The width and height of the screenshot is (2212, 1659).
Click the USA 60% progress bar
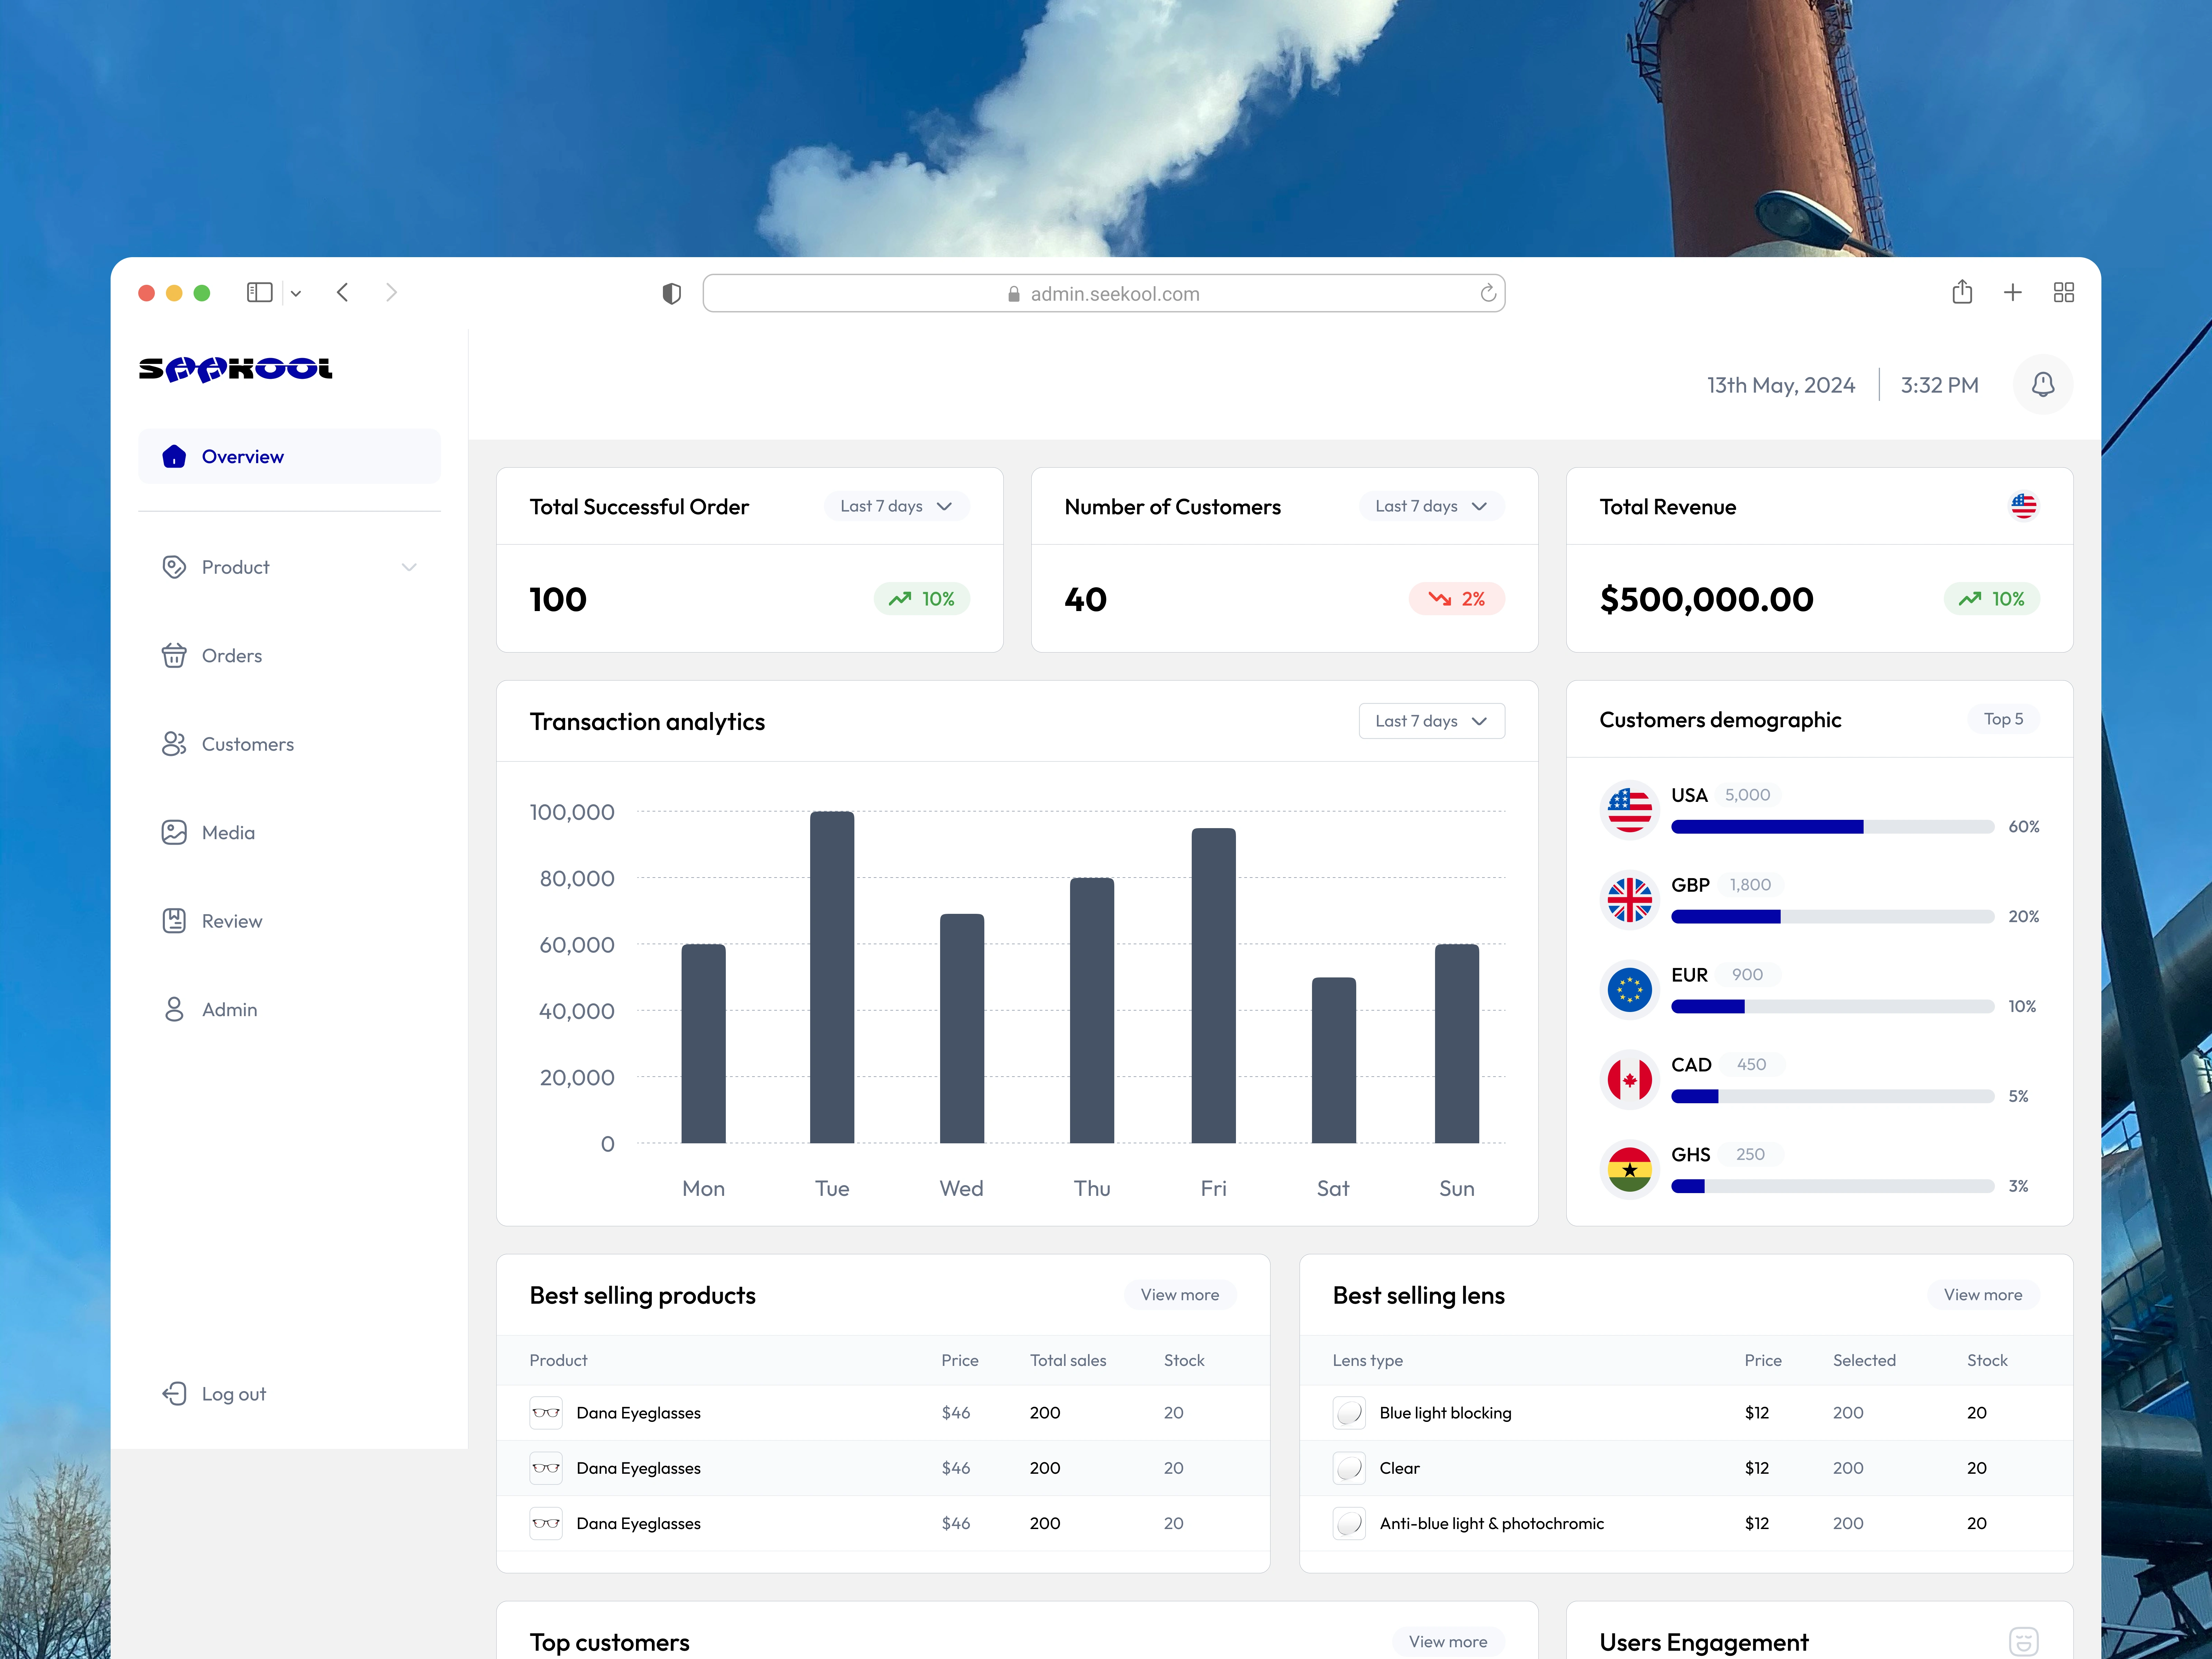click(x=1832, y=827)
